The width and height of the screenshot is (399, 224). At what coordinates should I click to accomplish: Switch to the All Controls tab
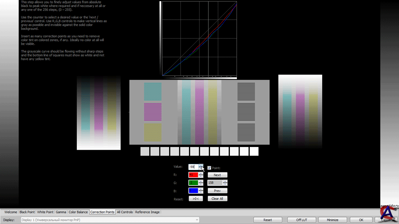point(125,212)
